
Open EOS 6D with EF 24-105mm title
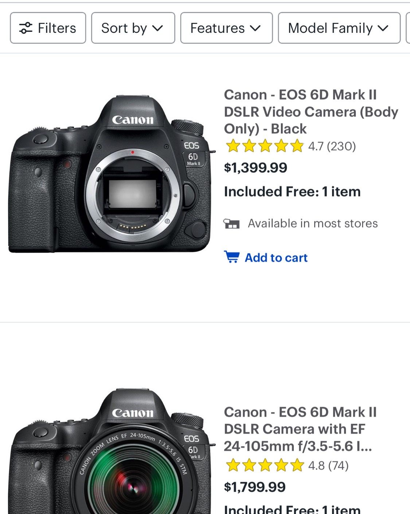(x=300, y=429)
